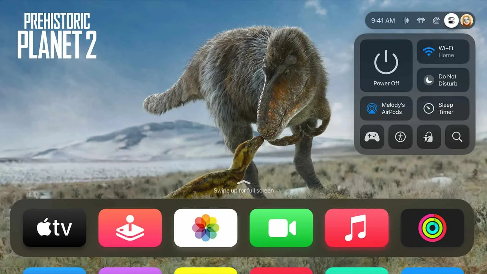
Task: Select the audio waveform icon
Action: coord(406,21)
